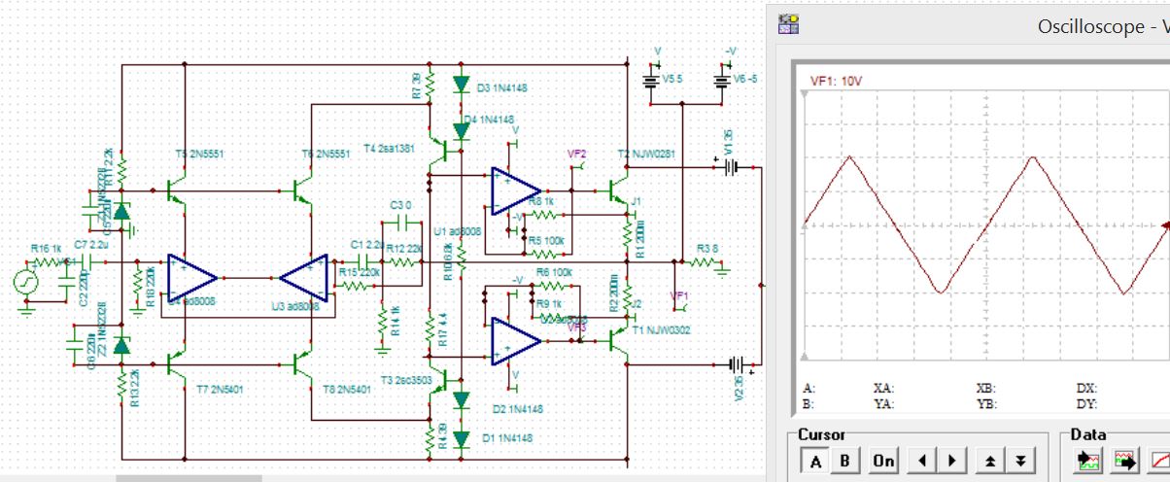Click the first Data import curves icon
The image size is (1170, 482).
pyautogui.click(x=1090, y=460)
